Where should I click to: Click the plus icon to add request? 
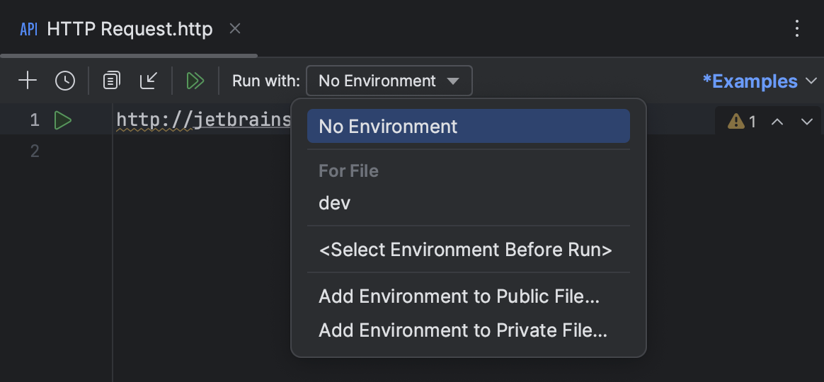28,81
